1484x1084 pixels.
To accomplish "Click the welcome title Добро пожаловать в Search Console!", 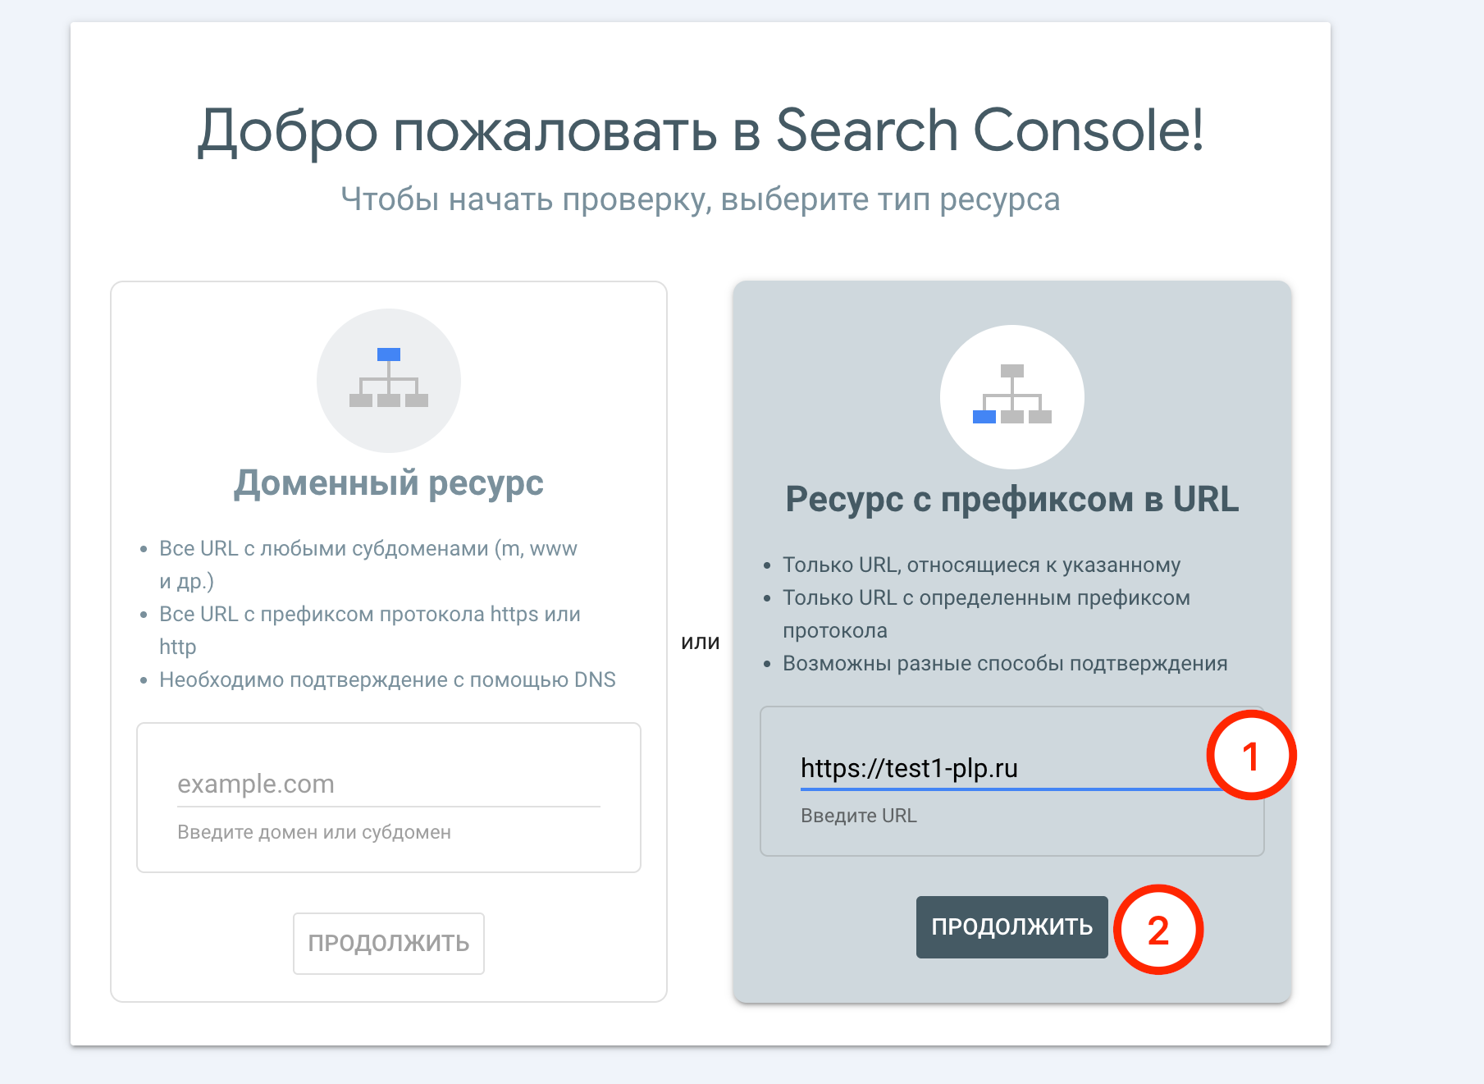I will pyautogui.click(x=701, y=131).
